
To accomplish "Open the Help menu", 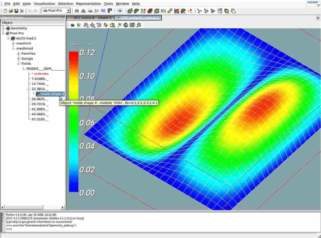I will coord(136,4).
